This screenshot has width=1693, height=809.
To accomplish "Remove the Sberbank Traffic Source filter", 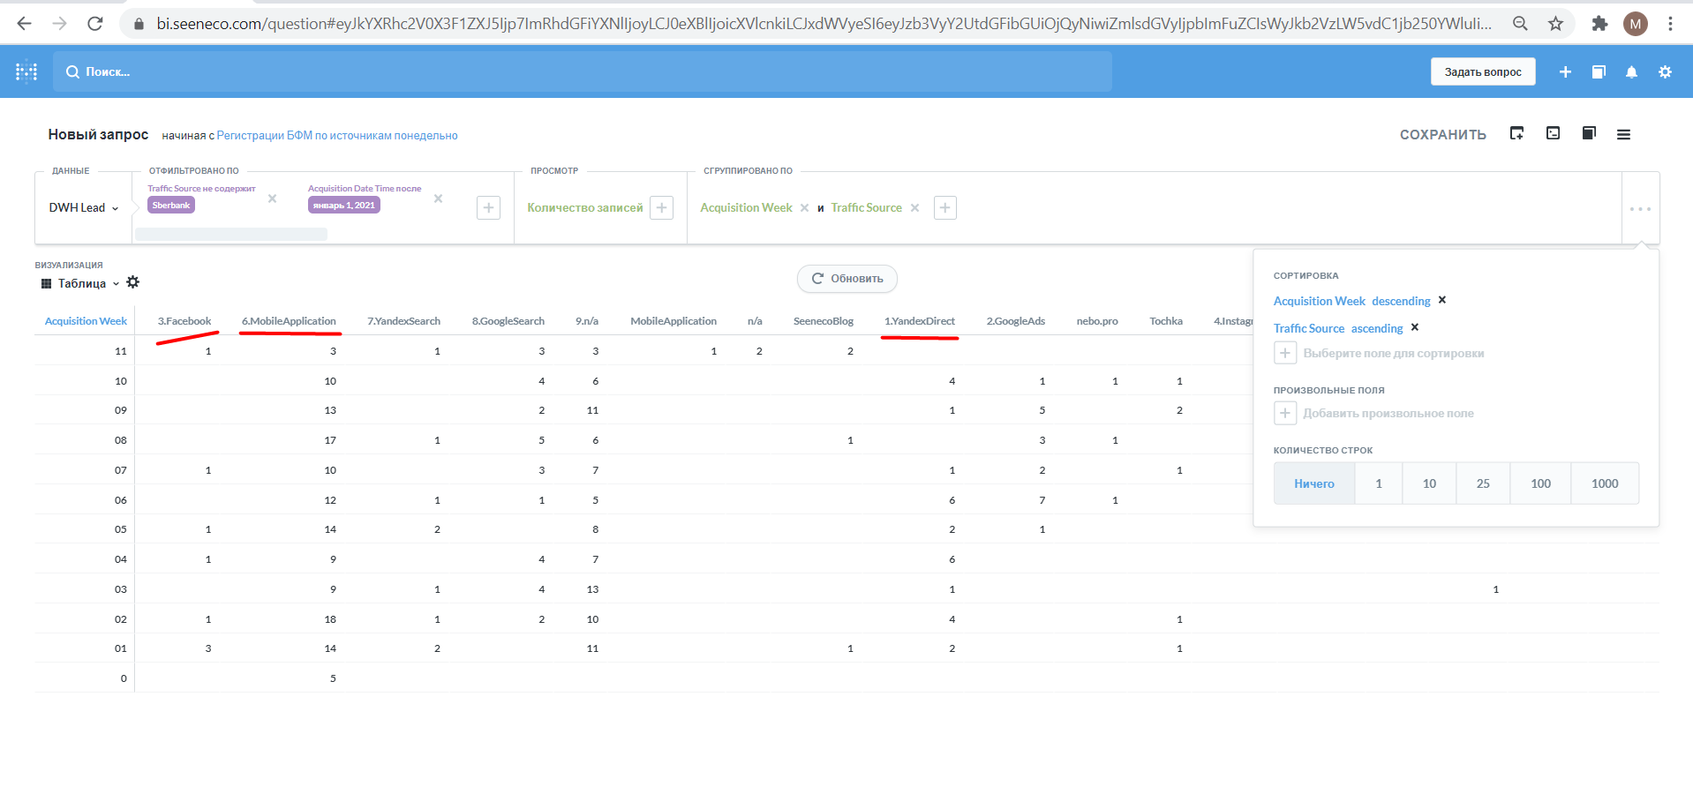I will (x=272, y=199).
